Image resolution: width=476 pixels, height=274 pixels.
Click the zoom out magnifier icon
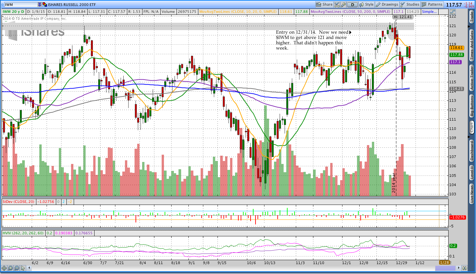[17, 268]
